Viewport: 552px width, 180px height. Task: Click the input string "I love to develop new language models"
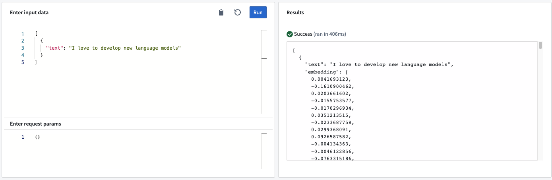[125, 48]
